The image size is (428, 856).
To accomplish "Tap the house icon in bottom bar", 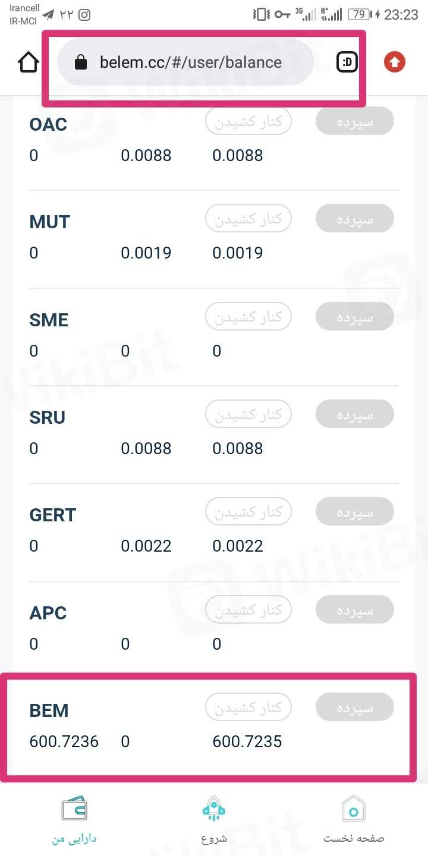I will point(354,809).
